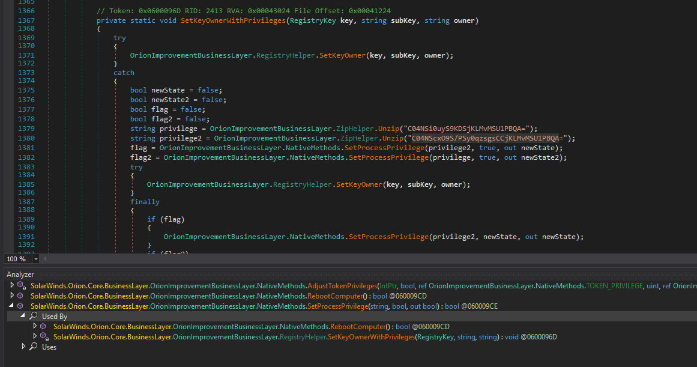The height and width of the screenshot is (367, 697).
Task: Click the magnifier icon beside Uses
Action: [x=34, y=347]
